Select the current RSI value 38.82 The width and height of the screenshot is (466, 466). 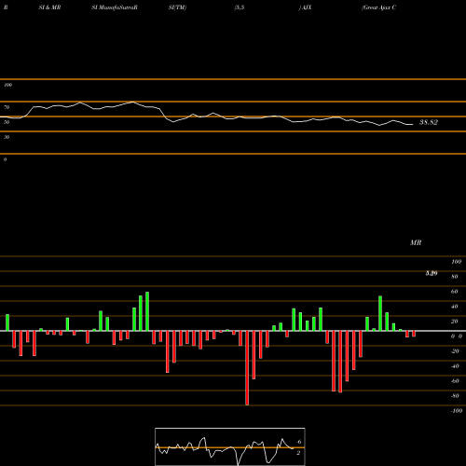pyautogui.click(x=429, y=122)
